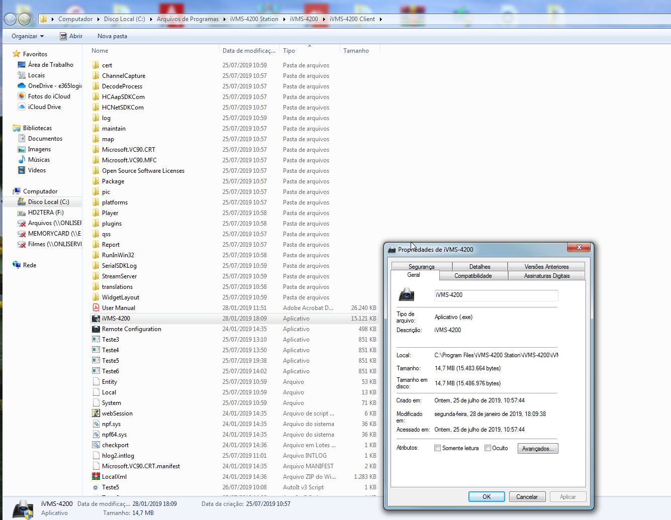Click the Teste5 AutoIt script icon
The image size is (671, 520).
click(95, 487)
